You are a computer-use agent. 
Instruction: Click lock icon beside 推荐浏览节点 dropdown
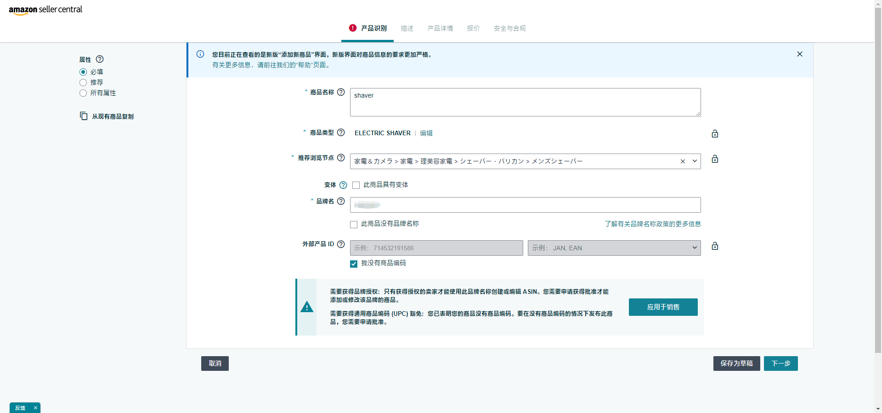point(715,159)
